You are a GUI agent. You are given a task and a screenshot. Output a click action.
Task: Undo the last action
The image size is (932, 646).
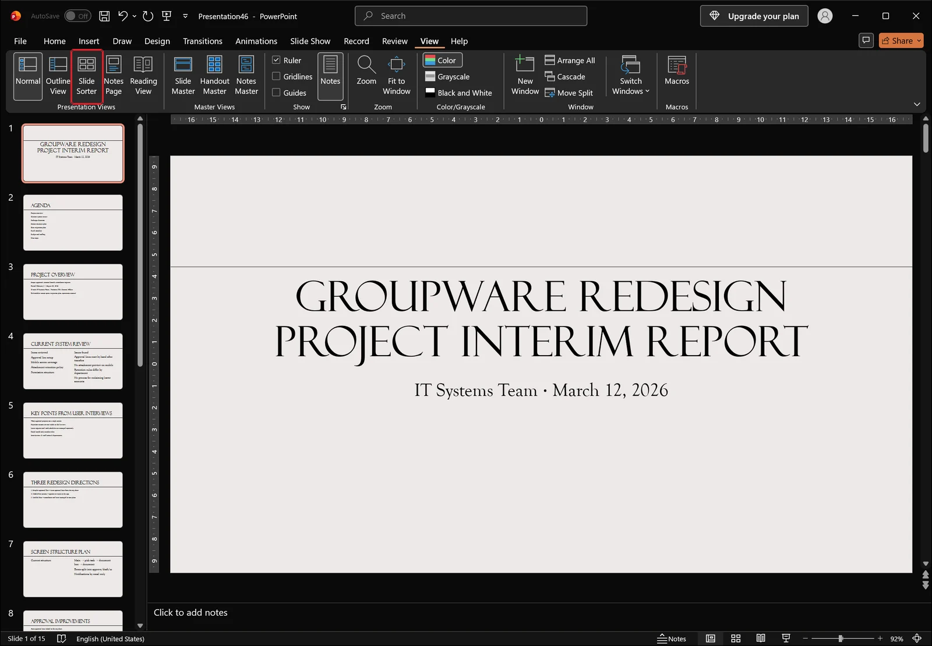pyautogui.click(x=123, y=16)
